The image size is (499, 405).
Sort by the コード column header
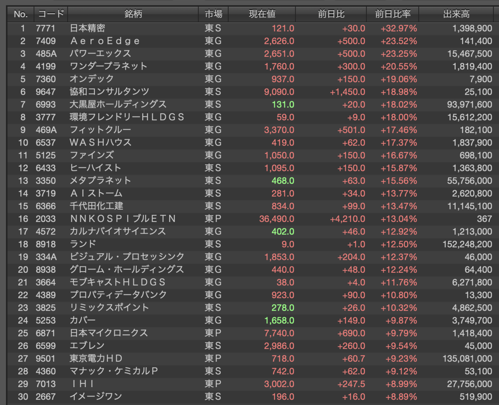pos(51,14)
